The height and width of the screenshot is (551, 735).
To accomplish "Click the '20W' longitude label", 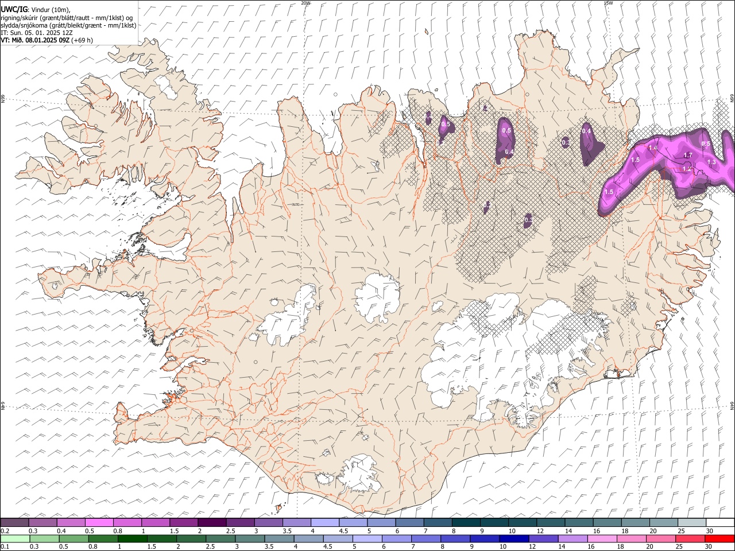I will click(306, 3).
